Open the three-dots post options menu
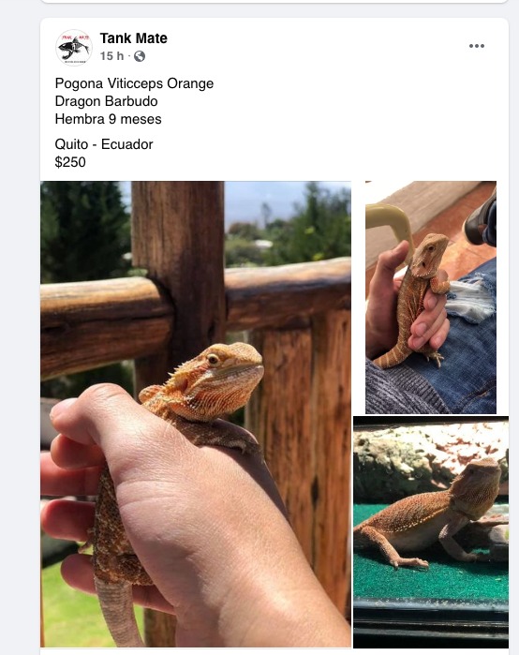 click(x=477, y=46)
